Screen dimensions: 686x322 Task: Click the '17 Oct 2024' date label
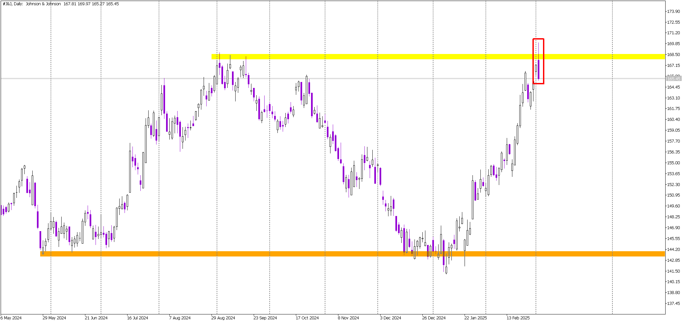point(307,318)
